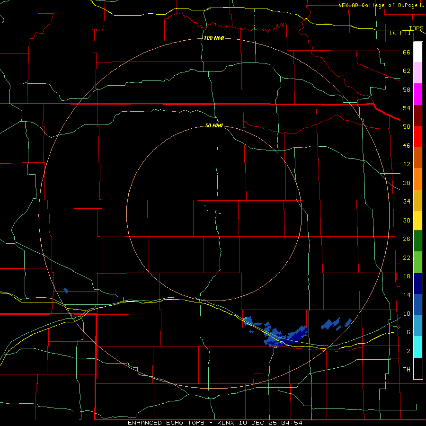
Task: Click the scale value "6"
Action: [x=408, y=332]
